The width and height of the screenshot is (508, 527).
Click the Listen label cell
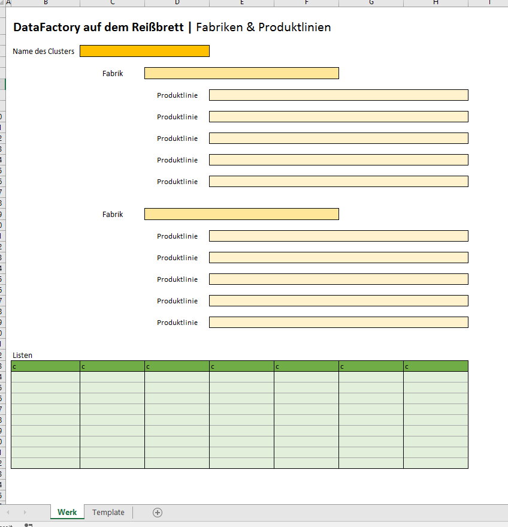pos(23,356)
